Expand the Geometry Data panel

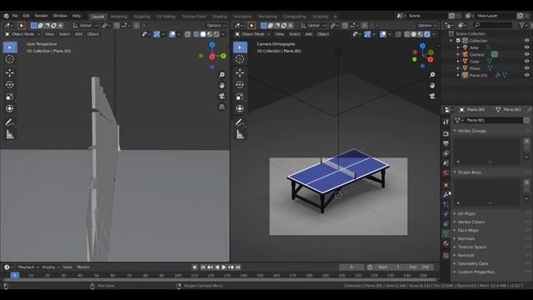pyautogui.click(x=472, y=263)
